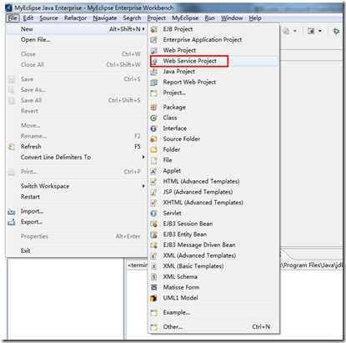Select Project... in New submenu
Image resolution: width=346 pixels, height=343 pixels.
tap(213, 93)
